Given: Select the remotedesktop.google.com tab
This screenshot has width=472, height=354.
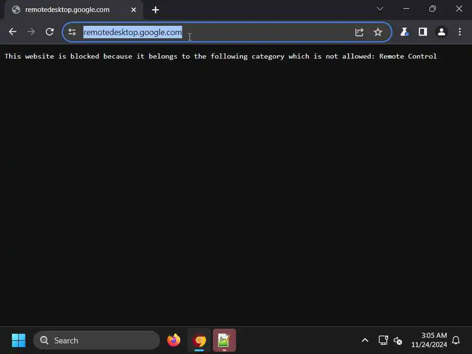Looking at the screenshot, I should pos(74,10).
